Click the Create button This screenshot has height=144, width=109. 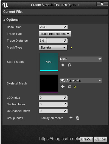pos(86,139)
